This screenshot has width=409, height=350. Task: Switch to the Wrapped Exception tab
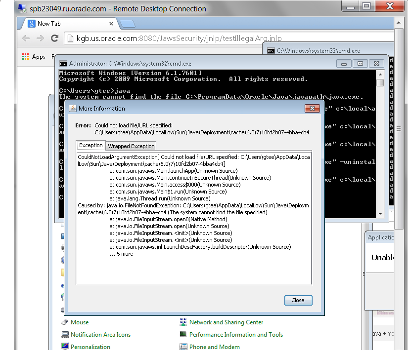pyautogui.click(x=131, y=146)
